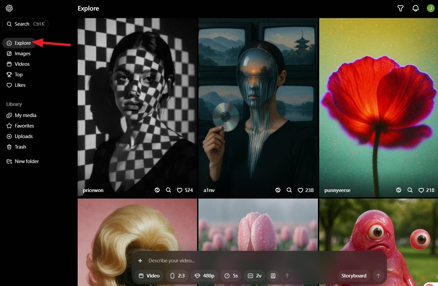Click magnifier icon on a1nv's image
The width and height of the screenshot is (438, 286).
click(289, 190)
